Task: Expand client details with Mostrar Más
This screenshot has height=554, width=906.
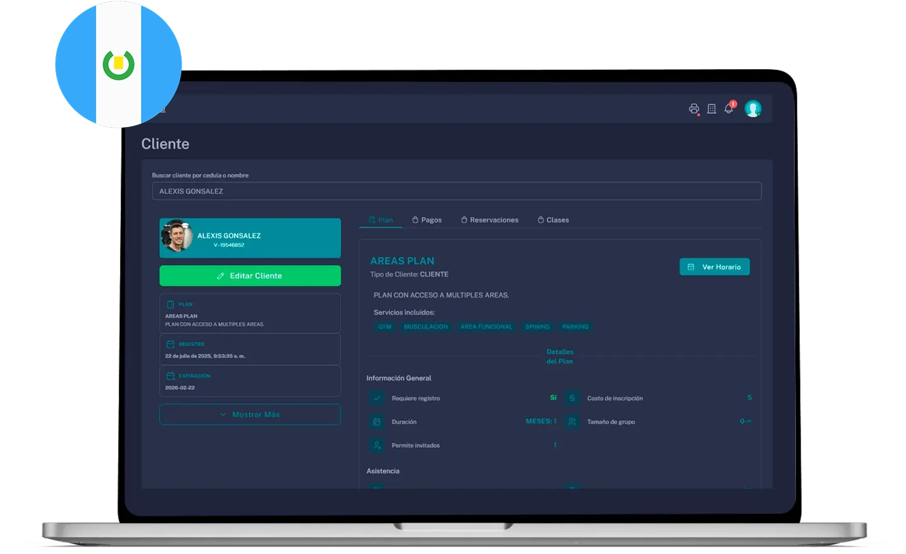Action: click(250, 414)
